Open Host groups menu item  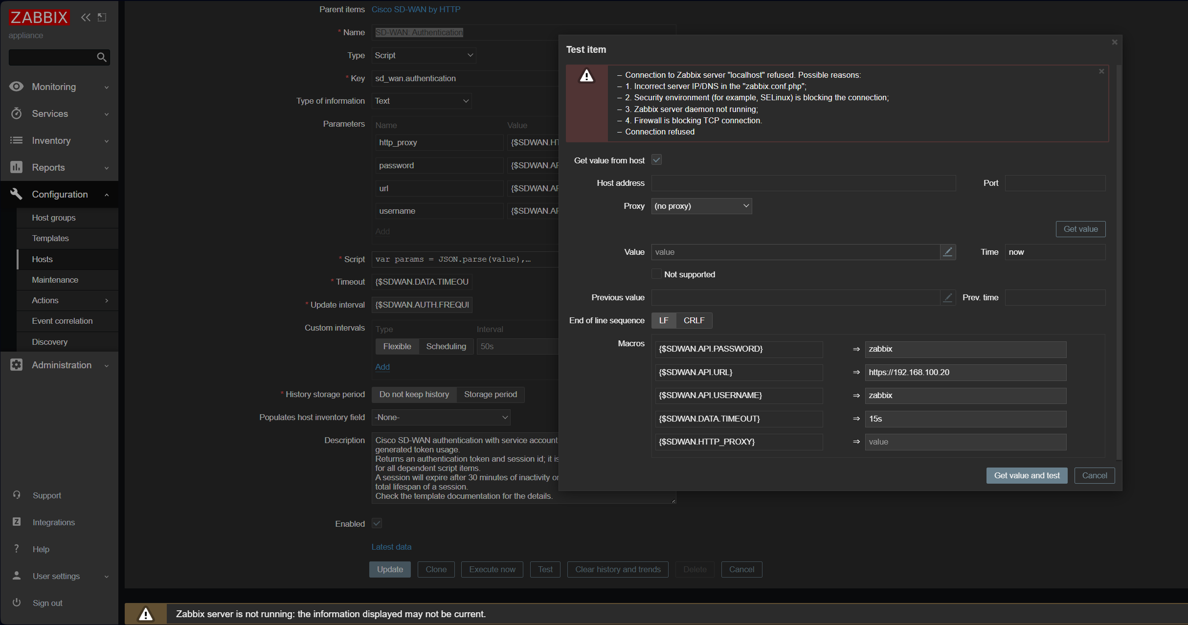67,218
